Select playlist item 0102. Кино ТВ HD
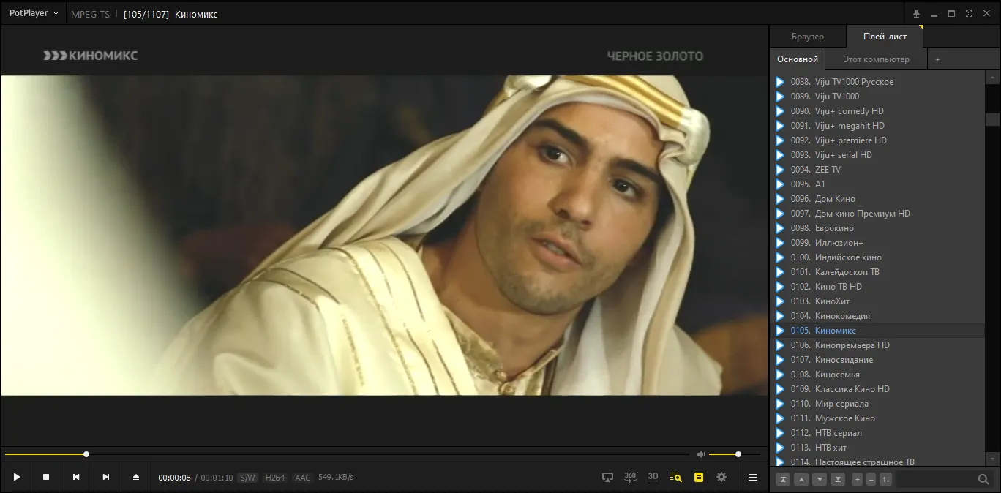Image resolution: width=1001 pixels, height=493 pixels. tap(877, 287)
